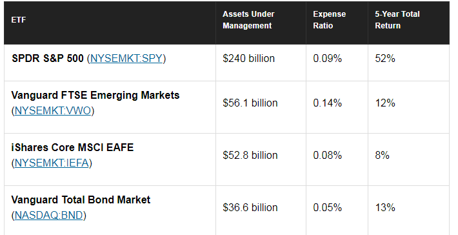The width and height of the screenshot is (458, 235).
Task: Click the 0.14% expense ratio cell
Action: tap(328, 103)
